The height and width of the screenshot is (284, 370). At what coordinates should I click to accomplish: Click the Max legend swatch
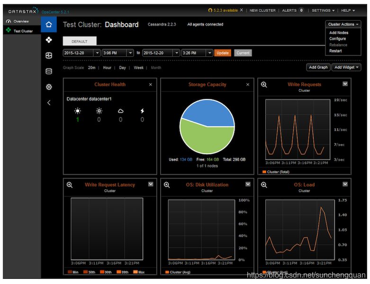coord(135,272)
